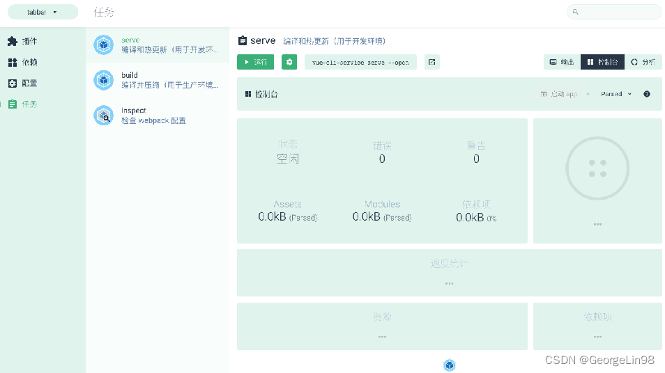The width and height of the screenshot is (665, 373).
Task: Expand the Parsed size mode dropdown
Action: 616,94
